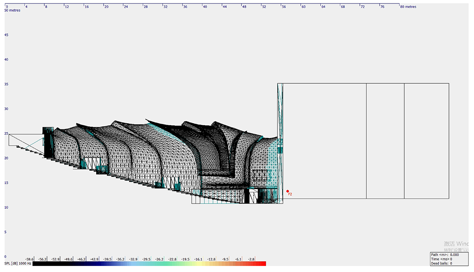The width and height of the screenshot is (474, 272).
Task: Click the 64 mark on horizontal ruler
Action: tap(323, 7)
